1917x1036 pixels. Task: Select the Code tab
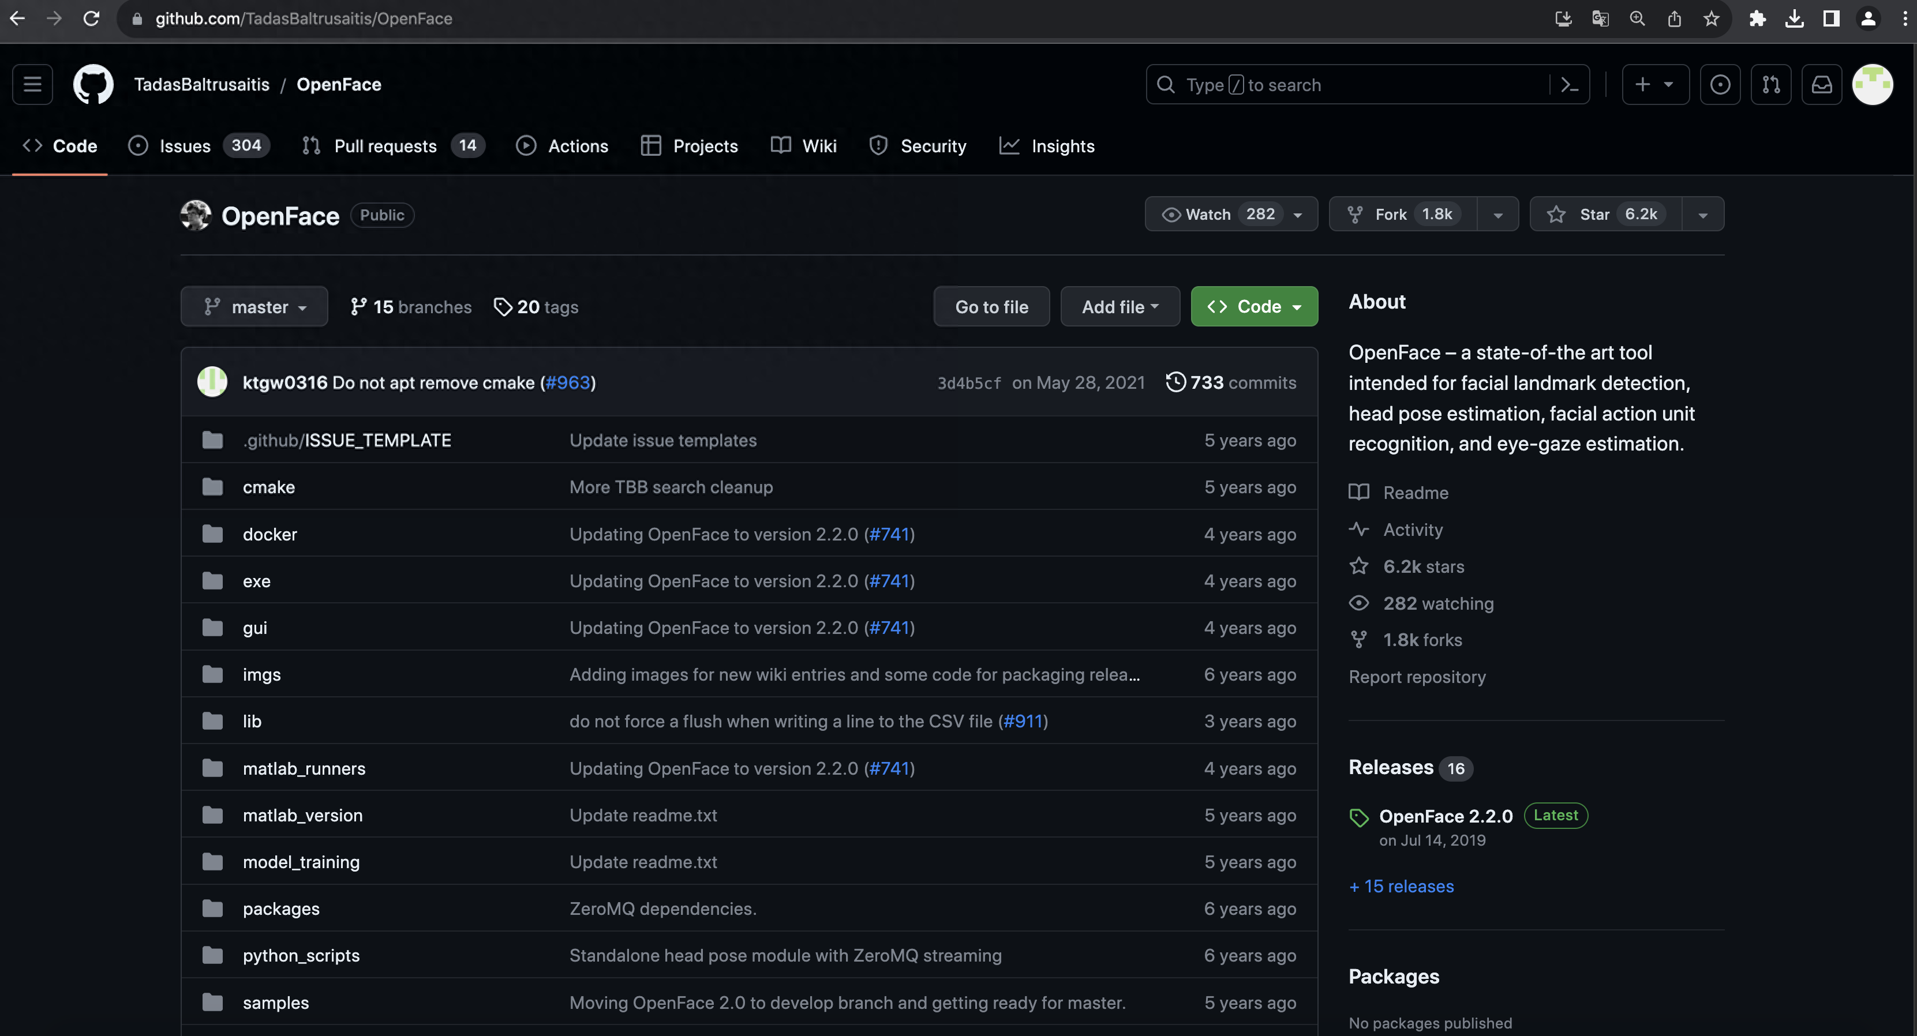coord(60,146)
